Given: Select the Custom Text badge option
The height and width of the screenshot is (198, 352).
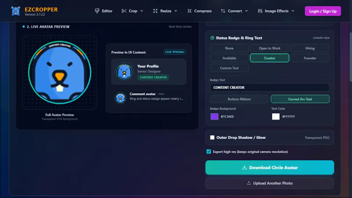Looking at the screenshot, I should click(229, 68).
